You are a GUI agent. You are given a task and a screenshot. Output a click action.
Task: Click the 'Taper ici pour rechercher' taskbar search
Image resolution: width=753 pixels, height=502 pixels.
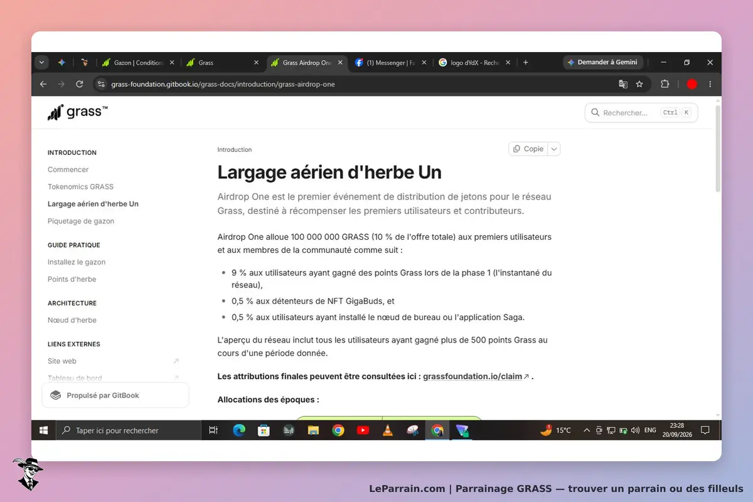coord(129,430)
